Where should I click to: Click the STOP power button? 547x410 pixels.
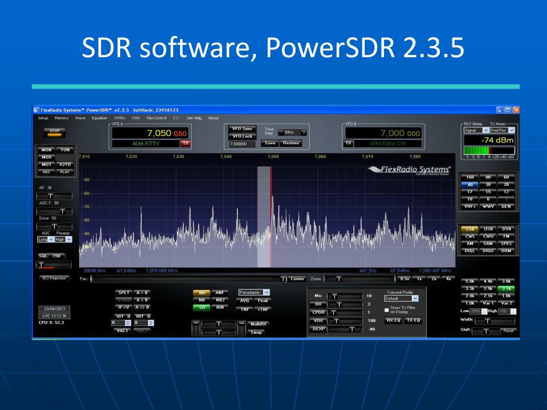pyautogui.click(x=54, y=132)
